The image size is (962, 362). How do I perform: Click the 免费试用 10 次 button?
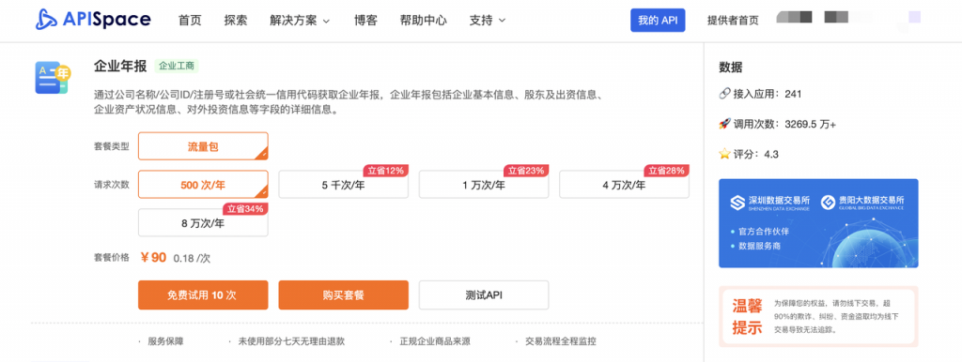(x=203, y=295)
